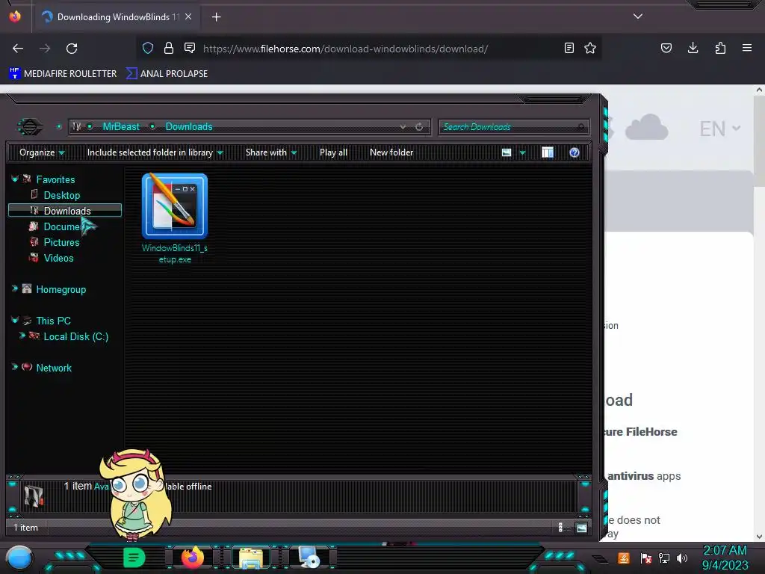Click Play all in toolbar
The height and width of the screenshot is (574, 765).
click(333, 152)
